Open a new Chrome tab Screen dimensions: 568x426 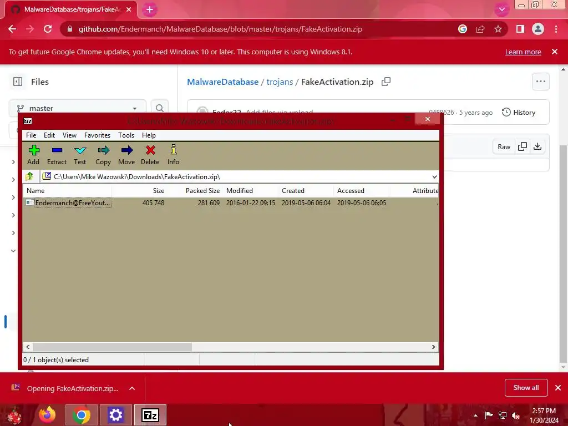[x=150, y=10]
